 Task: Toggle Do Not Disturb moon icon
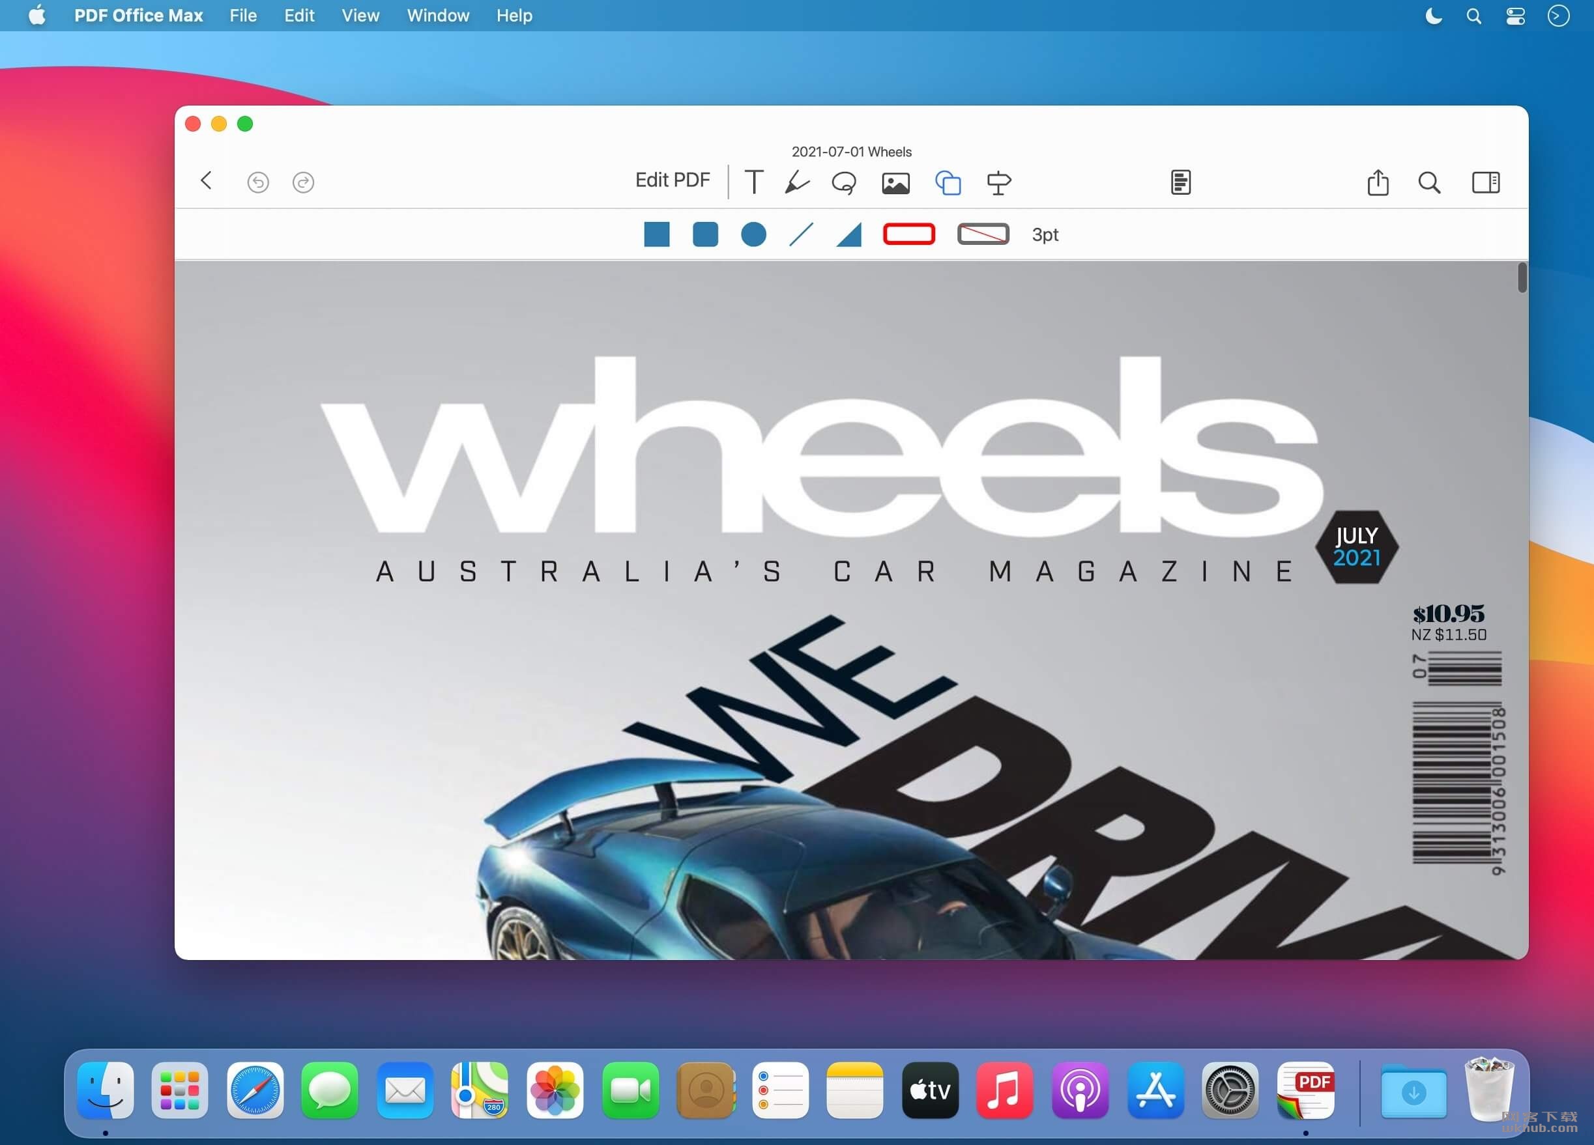coord(1433,16)
